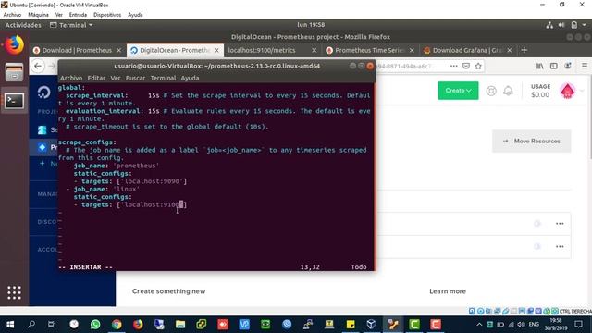Viewport: 592px width, 333px height.
Task: Open the Terminal icon in the Ubuntu dock
Action: pyautogui.click(x=15, y=101)
